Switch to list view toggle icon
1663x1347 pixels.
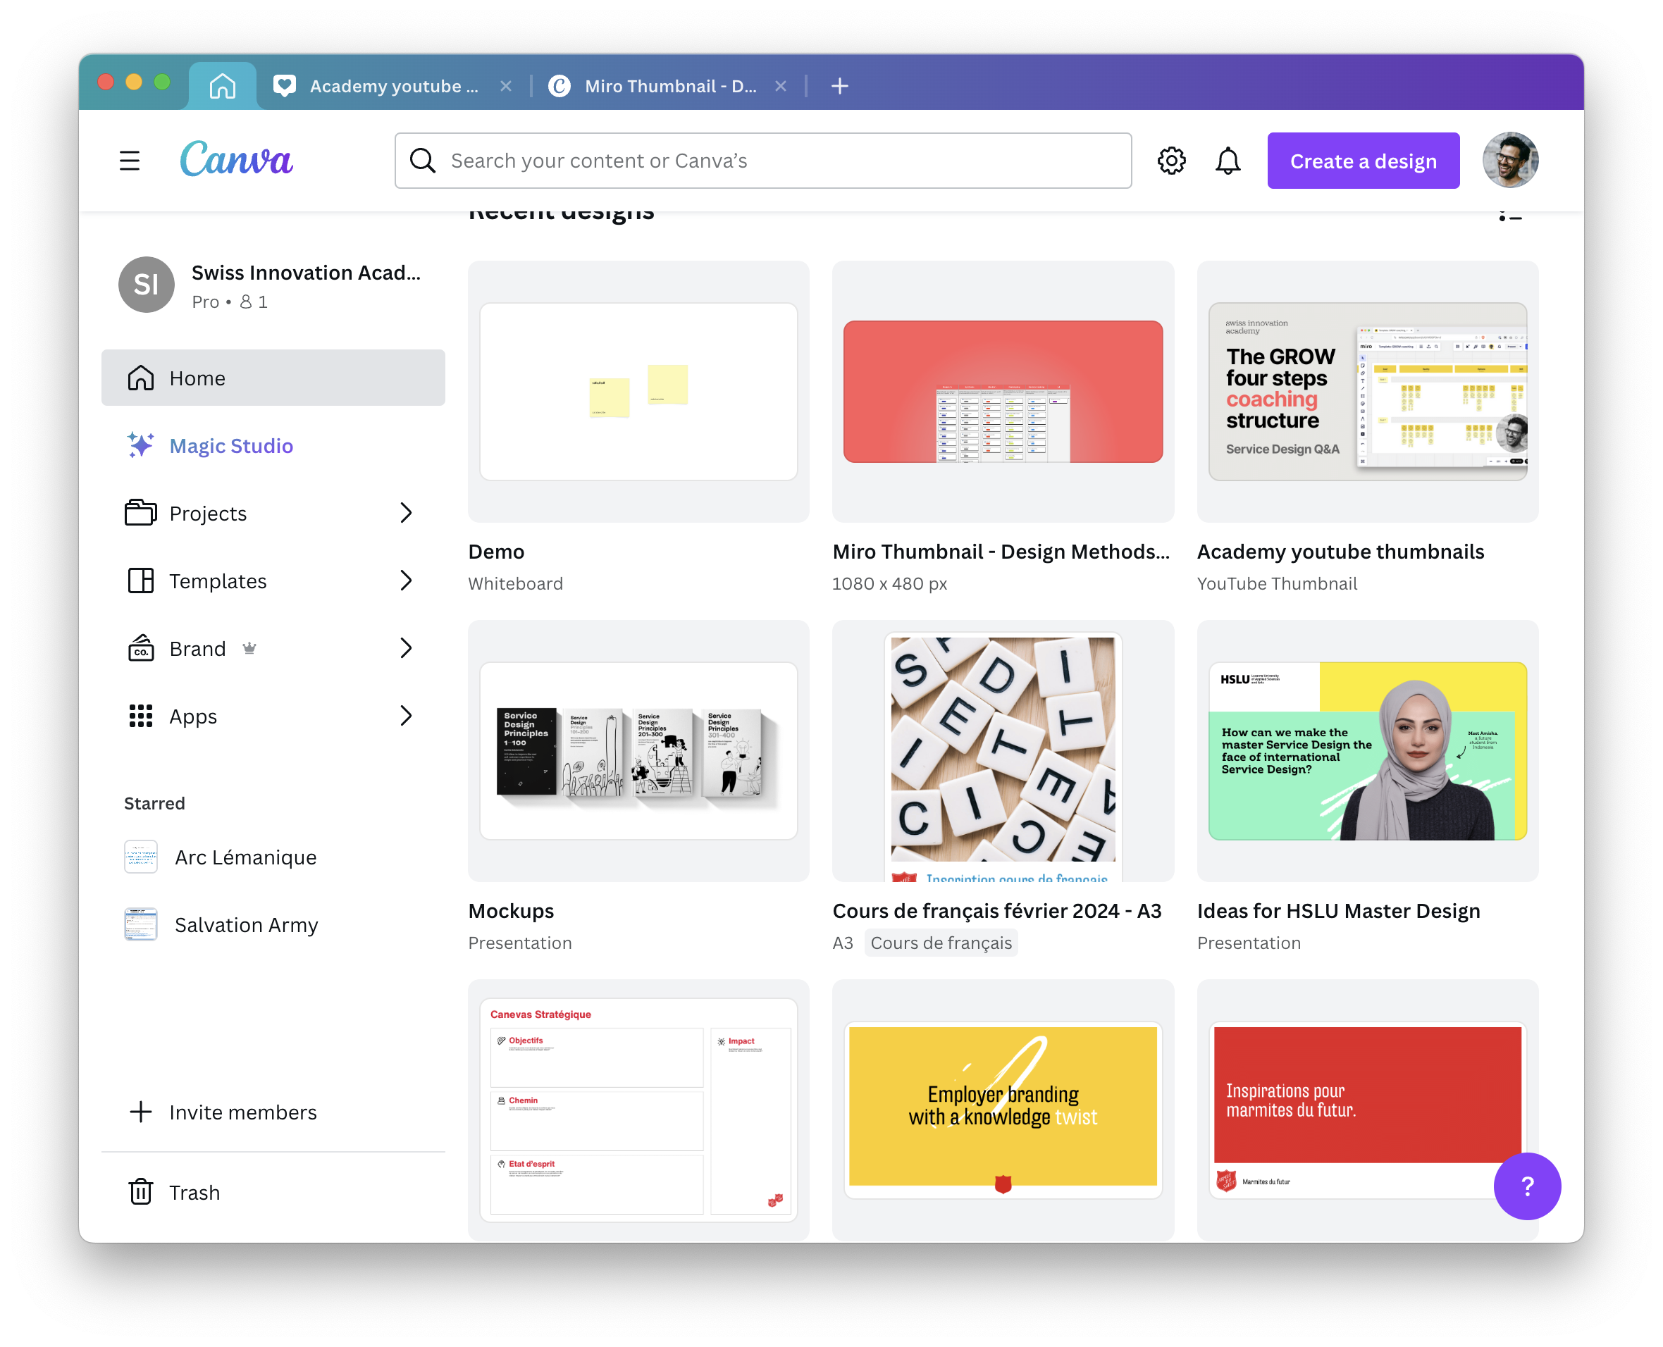[x=1509, y=216]
